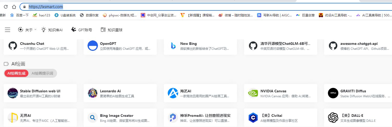Screen dimensions: 392x127
Task: Click the NVIDIA Canvas green logo
Action: 253,93
